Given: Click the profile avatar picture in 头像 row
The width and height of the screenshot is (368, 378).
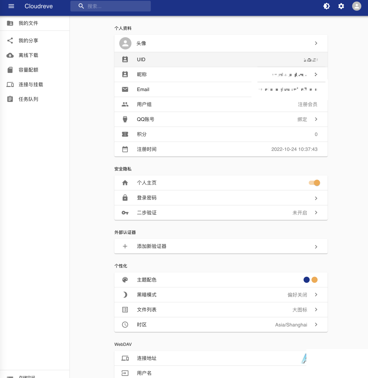Looking at the screenshot, I should 125,43.
